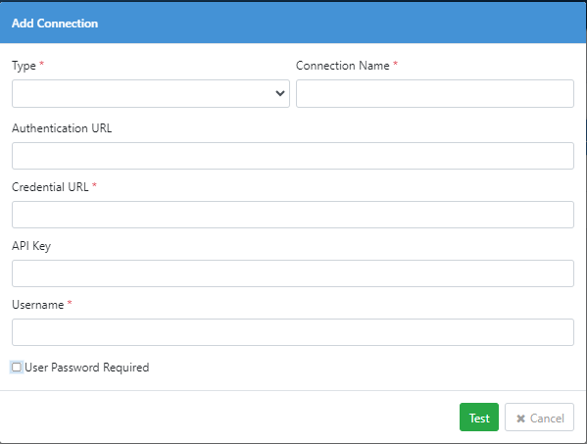Click the User Password Required label text
Screen dimensions: 587x444
click(87, 368)
